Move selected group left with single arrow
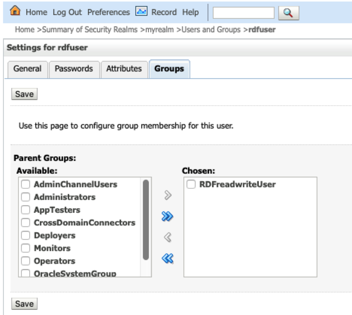 168,237
